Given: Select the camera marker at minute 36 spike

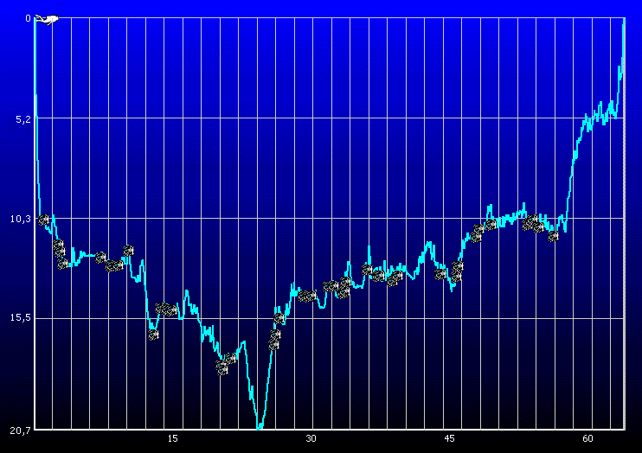Looking at the screenshot, I should [x=367, y=269].
